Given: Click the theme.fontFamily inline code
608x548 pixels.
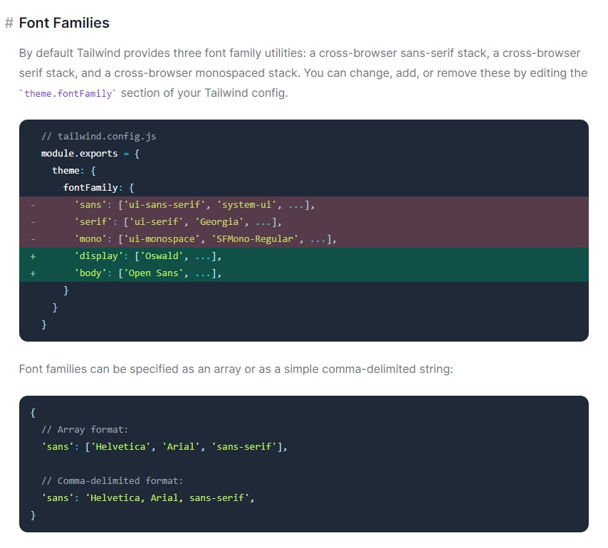Looking at the screenshot, I should (x=68, y=93).
